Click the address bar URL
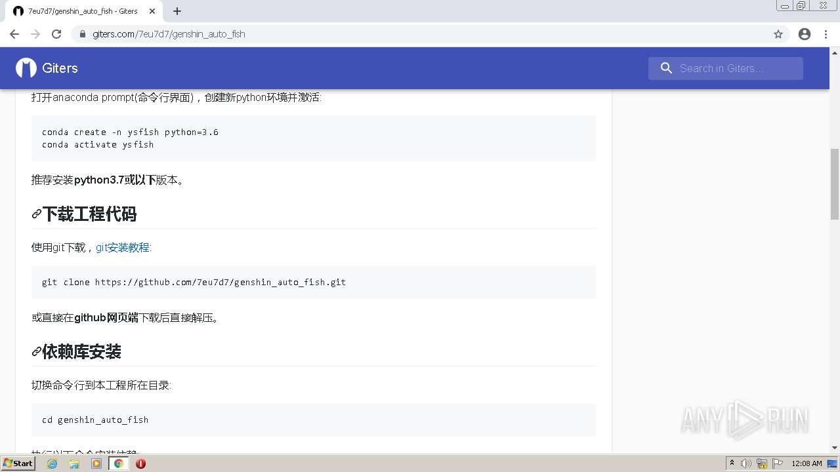840x472 pixels. click(x=169, y=34)
